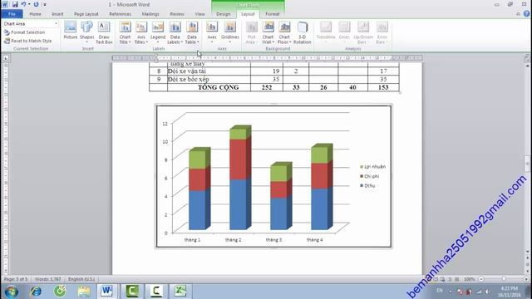Select the Draw Text Box tool
Viewport: 532px width, 299px height.
pos(104,32)
